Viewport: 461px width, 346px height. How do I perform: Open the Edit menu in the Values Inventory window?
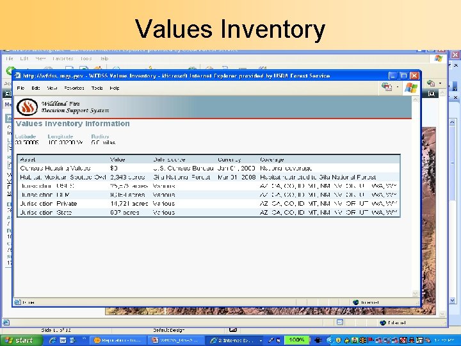pyautogui.click(x=36, y=88)
